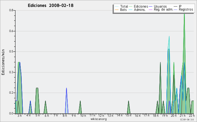Click the blue Usuarios legend line swatch

(x=150, y=7)
